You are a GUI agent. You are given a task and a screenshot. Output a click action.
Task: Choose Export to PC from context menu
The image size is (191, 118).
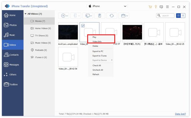click(98, 51)
